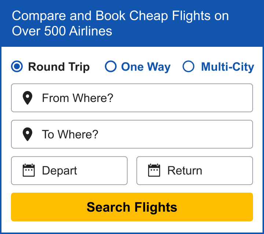Focus the From Where? input field
This screenshot has height=234, width=264.
(132, 98)
